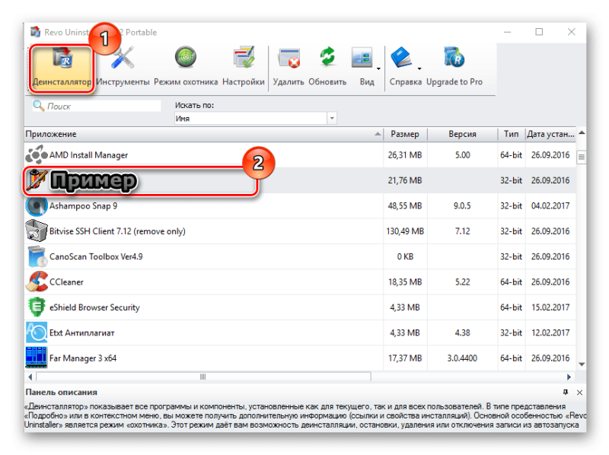Click the Revo Uninstaller title bar icon
Viewport: 609px width, 455px height.
pyautogui.click(x=36, y=32)
